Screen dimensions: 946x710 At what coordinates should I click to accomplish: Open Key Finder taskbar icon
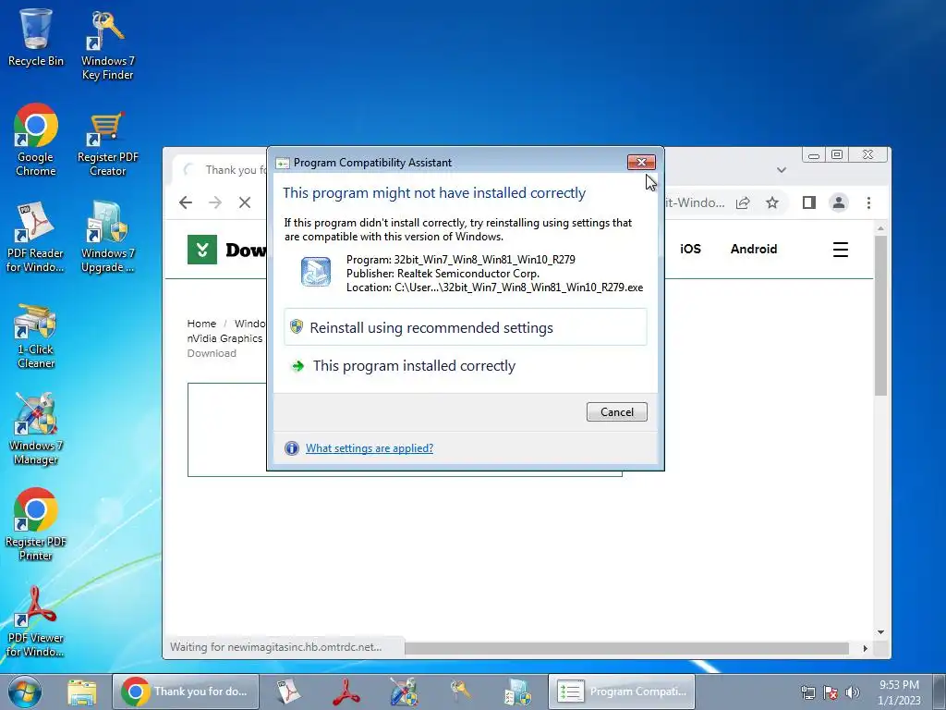(460, 692)
